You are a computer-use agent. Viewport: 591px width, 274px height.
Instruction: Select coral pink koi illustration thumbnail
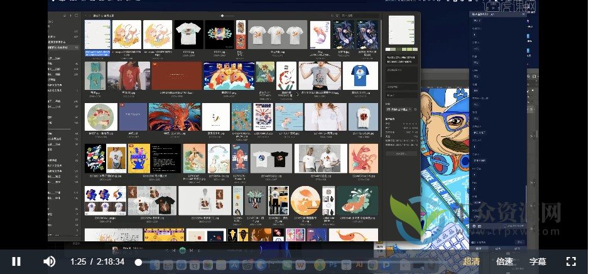(x=364, y=158)
